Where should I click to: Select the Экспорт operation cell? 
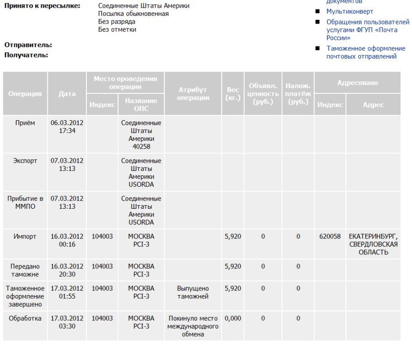(25, 172)
